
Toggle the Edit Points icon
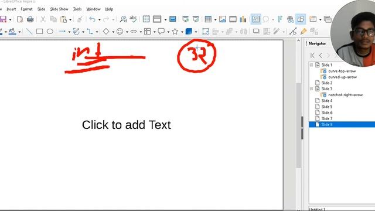(293, 31)
